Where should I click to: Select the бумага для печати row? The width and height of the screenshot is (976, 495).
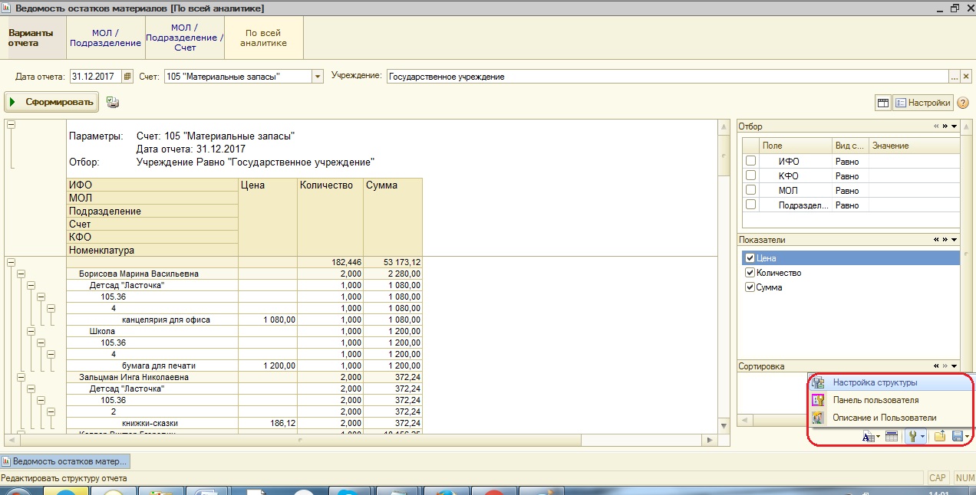pos(244,366)
